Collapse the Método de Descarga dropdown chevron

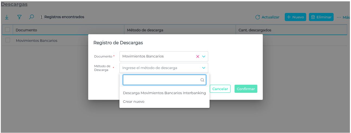coord(204,68)
